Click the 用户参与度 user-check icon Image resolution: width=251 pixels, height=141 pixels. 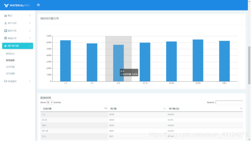pos(5,46)
